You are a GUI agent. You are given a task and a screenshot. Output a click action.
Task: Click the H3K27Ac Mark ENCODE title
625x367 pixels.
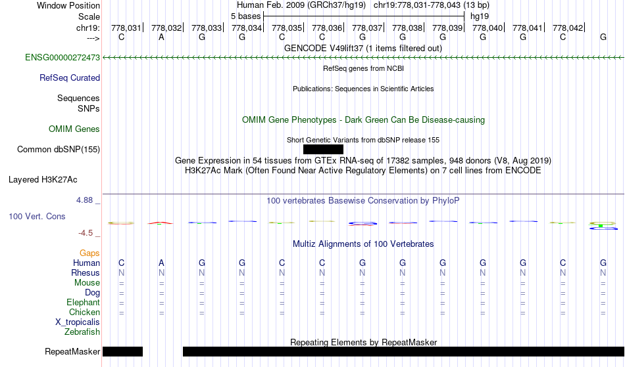363,171
